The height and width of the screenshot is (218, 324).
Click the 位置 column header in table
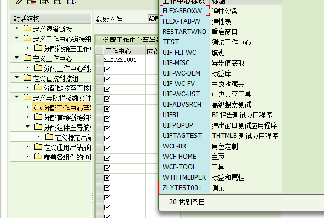pos(152,51)
